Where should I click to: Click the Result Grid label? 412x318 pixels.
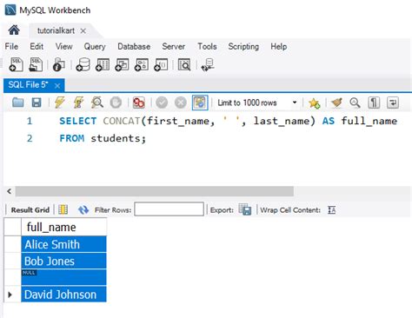click(x=30, y=209)
